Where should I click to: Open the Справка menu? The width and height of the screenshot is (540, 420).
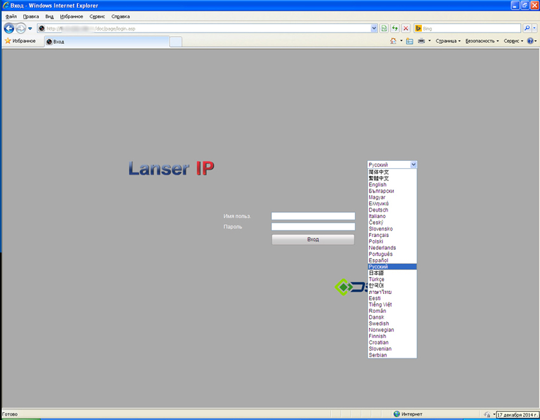pyautogui.click(x=121, y=16)
